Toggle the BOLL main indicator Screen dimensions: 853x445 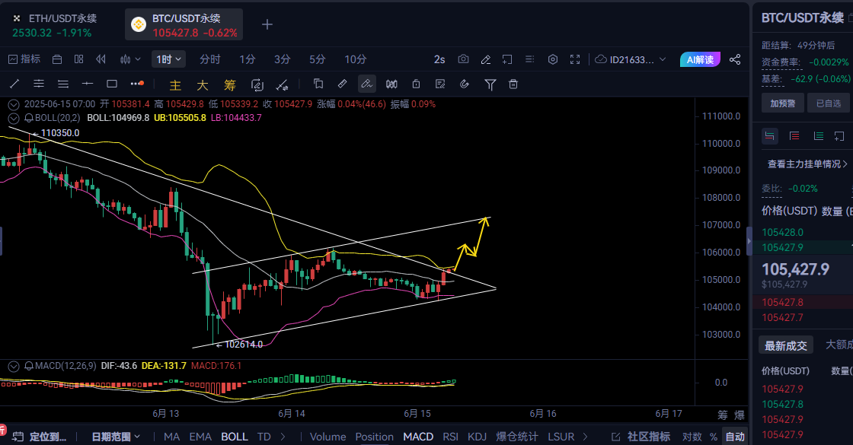pyautogui.click(x=235, y=437)
